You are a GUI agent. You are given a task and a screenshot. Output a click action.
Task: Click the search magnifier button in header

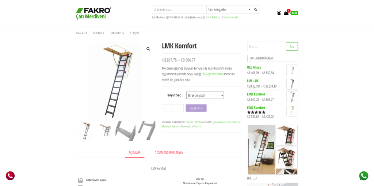coord(255,9)
